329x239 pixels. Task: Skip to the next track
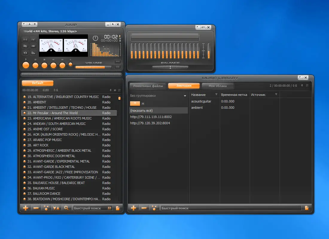coord(62,65)
